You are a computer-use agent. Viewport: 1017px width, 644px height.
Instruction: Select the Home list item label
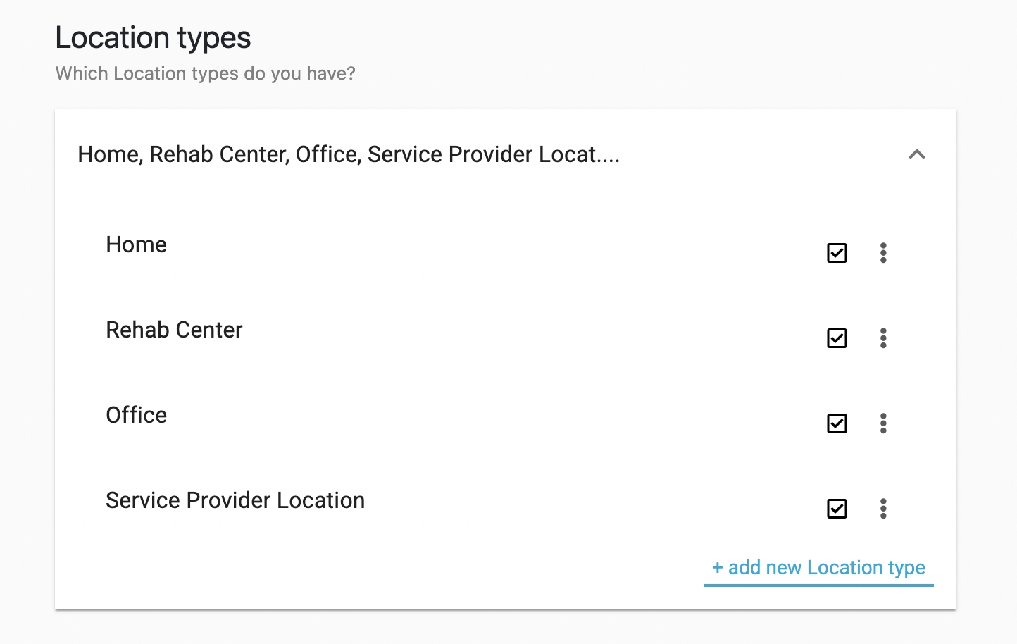(x=137, y=244)
